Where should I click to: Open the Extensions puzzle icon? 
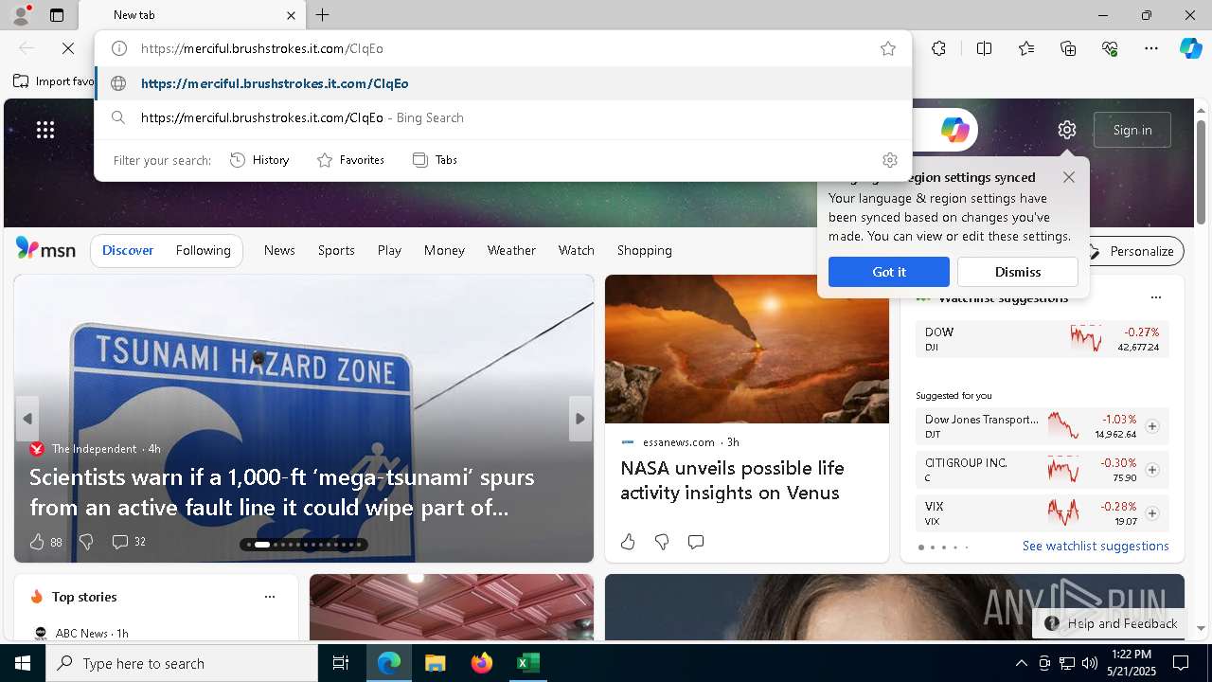click(938, 48)
